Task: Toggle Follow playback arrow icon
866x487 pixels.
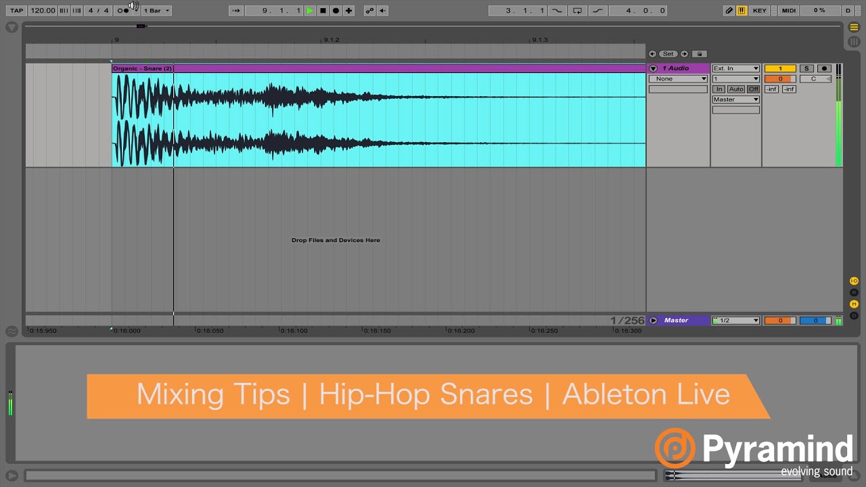Action: tap(235, 10)
